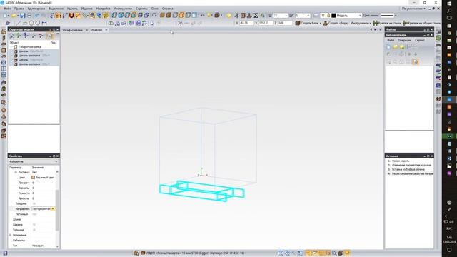Click 'Создать сборку' button
The height and width of the screenshot is (257, 457).
coord(336,23)
